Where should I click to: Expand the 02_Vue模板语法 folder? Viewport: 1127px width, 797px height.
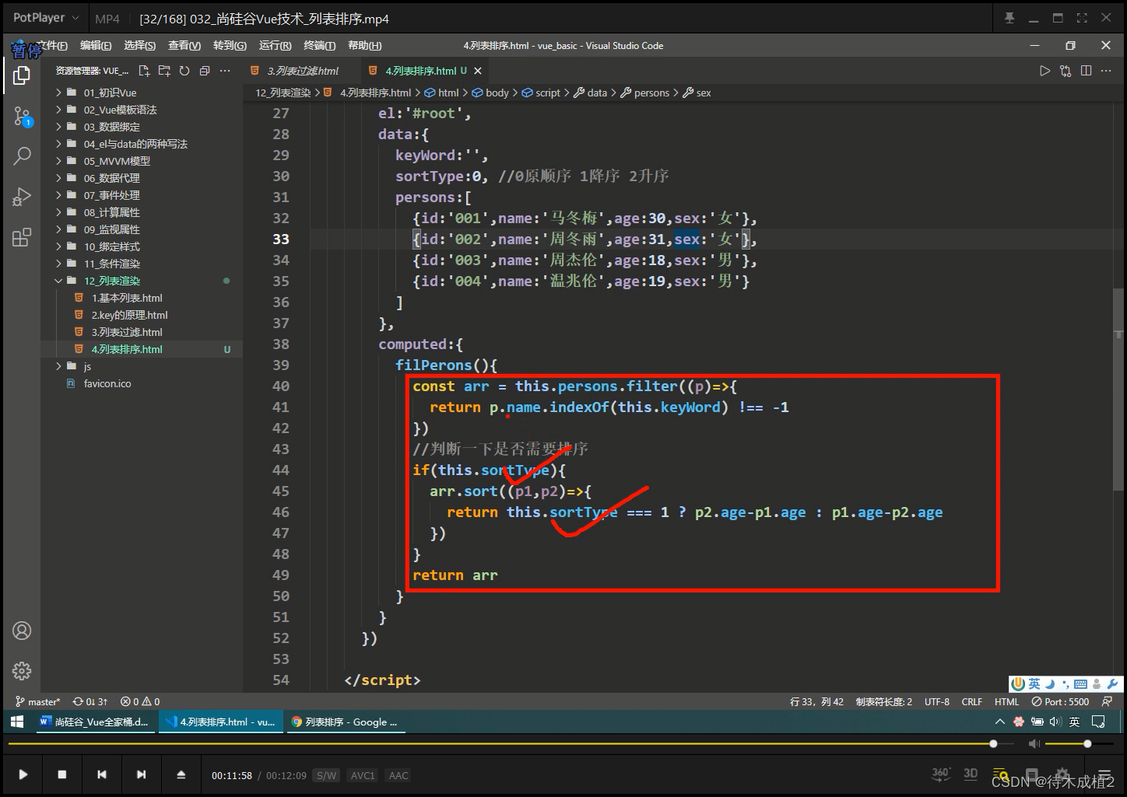(x=142, y=110)
